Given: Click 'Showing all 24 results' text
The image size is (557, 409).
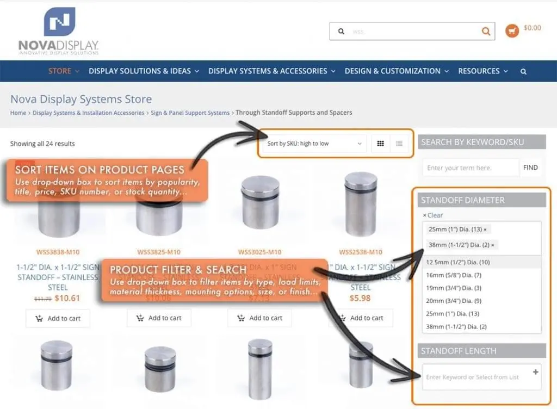Looking at the screenshot, I should [42, 144].
